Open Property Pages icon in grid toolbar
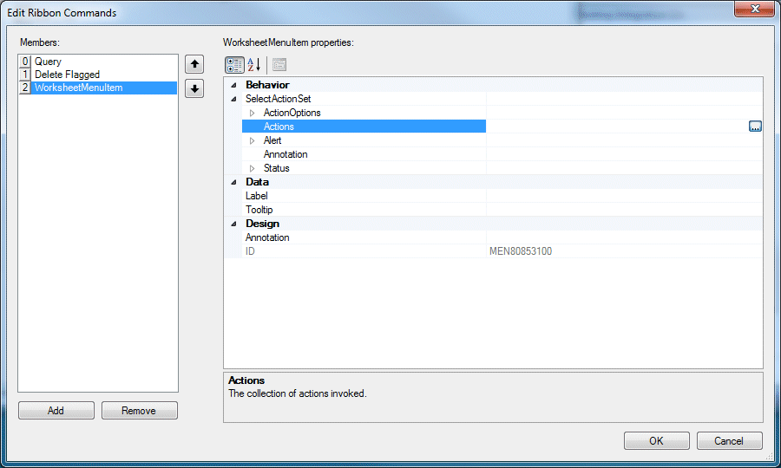Screen dimensions: 781x468 pos(279,65)
